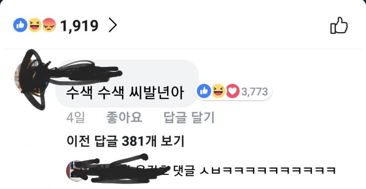Select the comment text 수색 수색 bubble
The width and height of the screenshot is (366, 189).
point(127,83)
